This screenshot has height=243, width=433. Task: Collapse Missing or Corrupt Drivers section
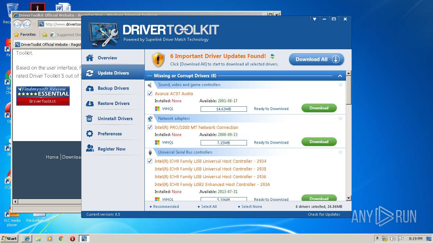point(340,76)
